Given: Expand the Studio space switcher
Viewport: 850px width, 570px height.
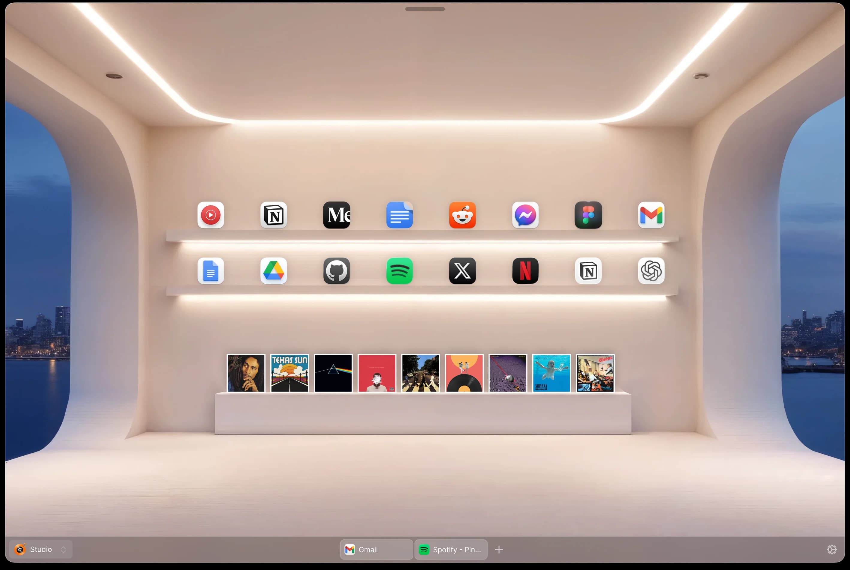Looking at the screenshot, I should click(41, 549).
